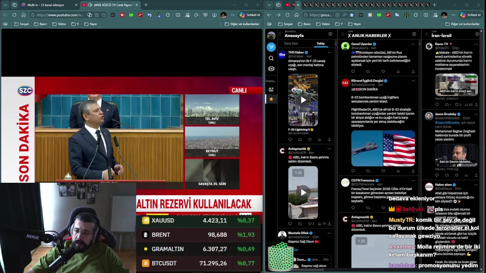This screenshot has width=486, height=273.
Task: Open more options on Jason Brodsky post
Action: [x=477, y=114]
